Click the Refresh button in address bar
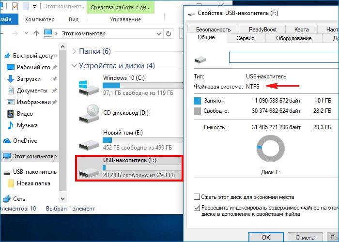 click(x=168, y=34)
